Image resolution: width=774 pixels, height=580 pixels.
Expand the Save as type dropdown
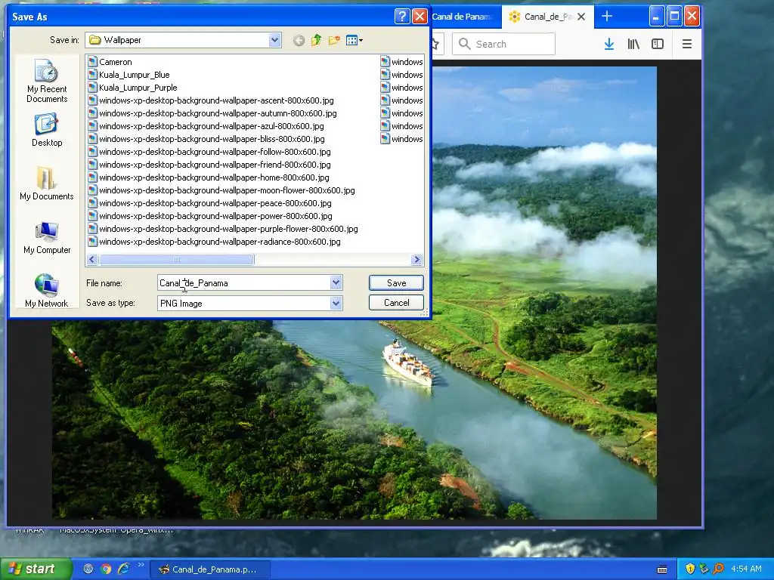coord(336,303)
